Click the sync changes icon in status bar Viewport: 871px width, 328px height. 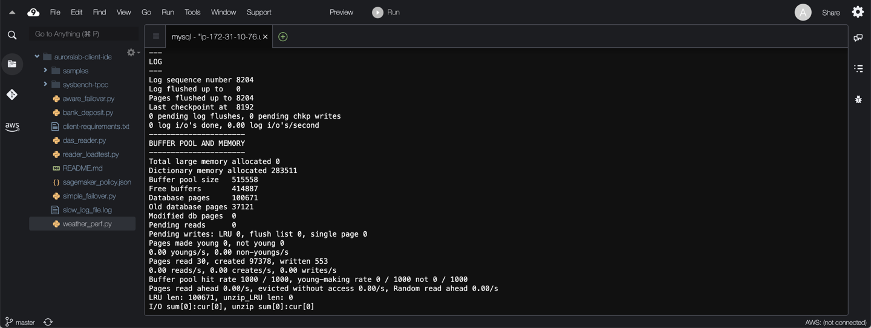48,322
